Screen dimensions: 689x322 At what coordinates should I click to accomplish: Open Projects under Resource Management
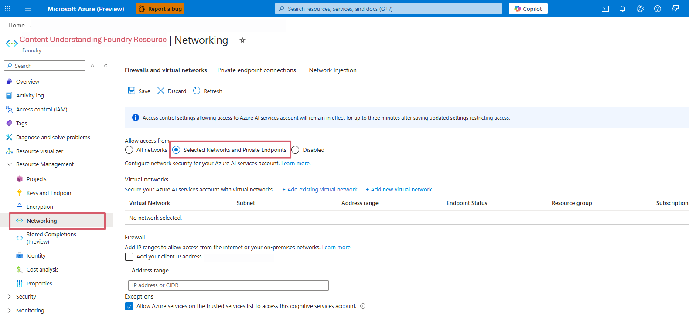(36, 179)
